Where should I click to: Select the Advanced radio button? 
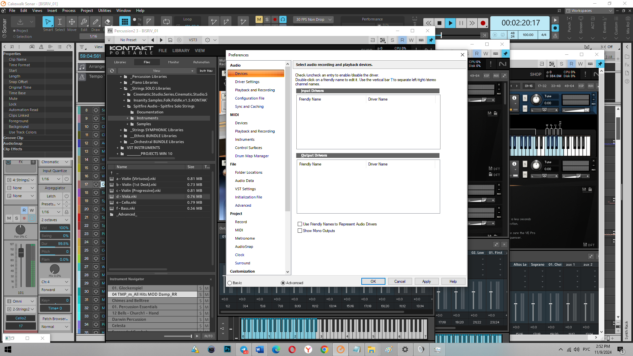(x=283, y=283)
